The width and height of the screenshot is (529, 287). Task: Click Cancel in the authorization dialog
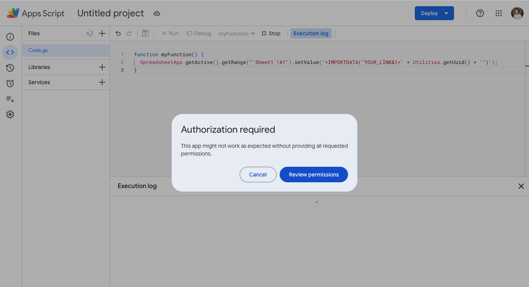point(258,175)
